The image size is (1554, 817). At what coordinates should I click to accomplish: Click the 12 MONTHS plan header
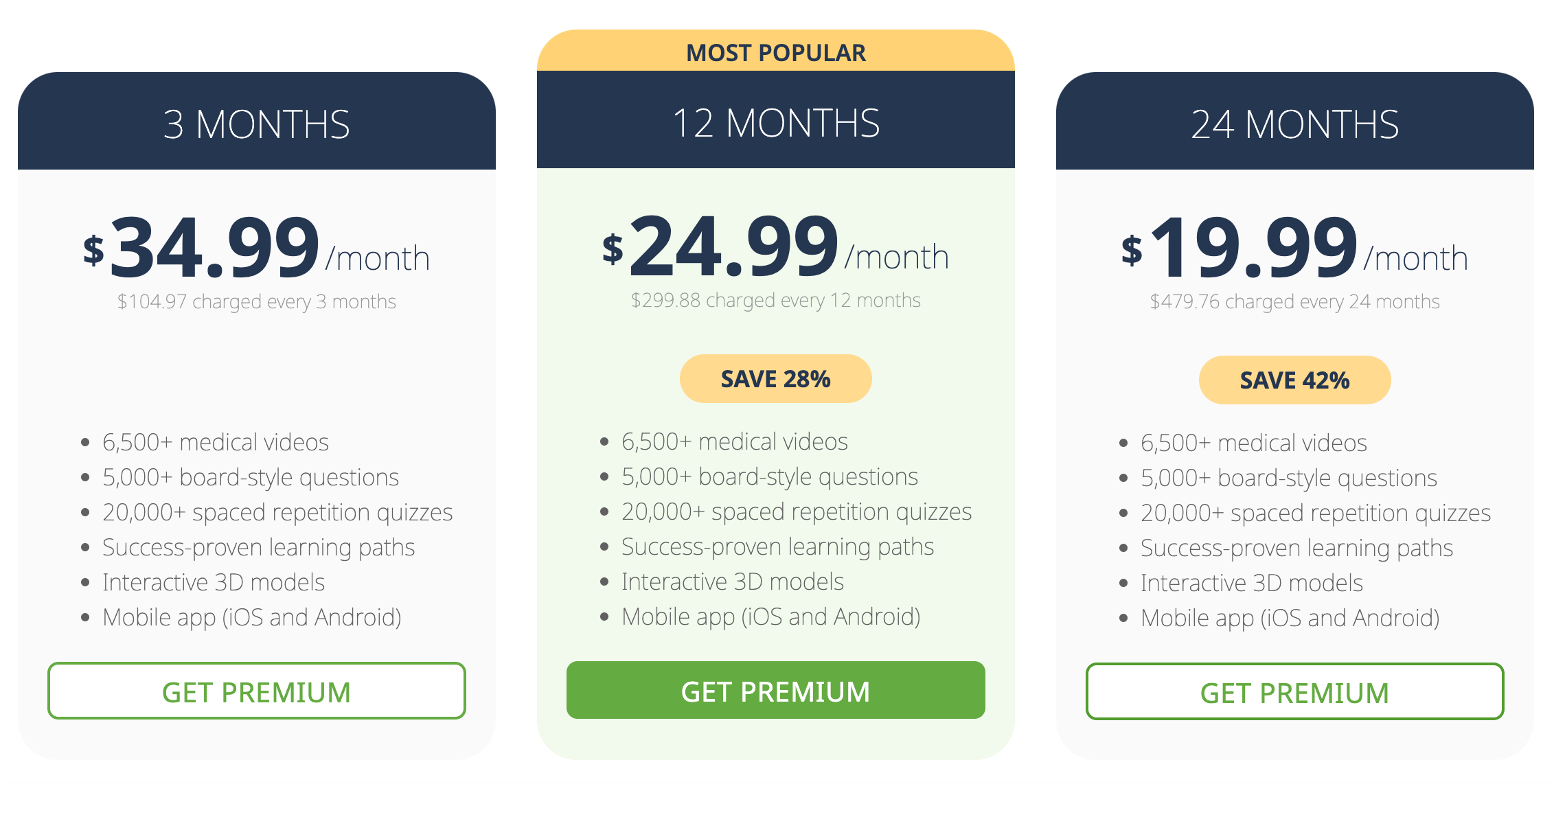775,123
